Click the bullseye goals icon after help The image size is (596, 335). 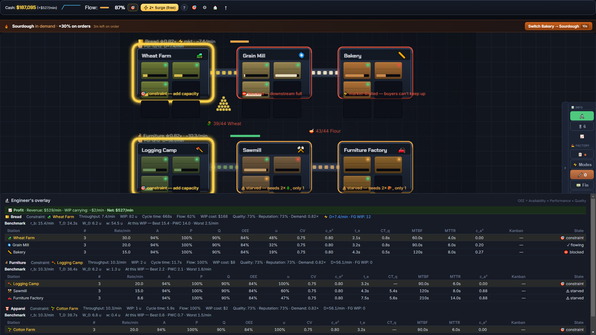(x=194, y=7)
